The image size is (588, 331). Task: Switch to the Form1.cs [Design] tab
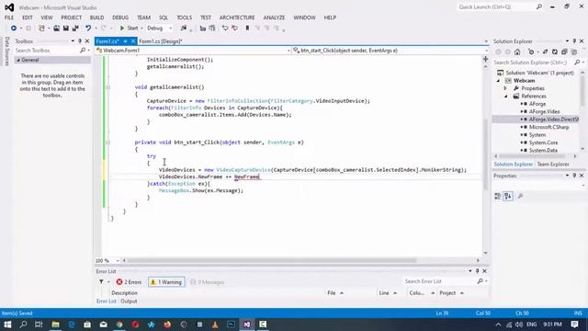point(161,41)
